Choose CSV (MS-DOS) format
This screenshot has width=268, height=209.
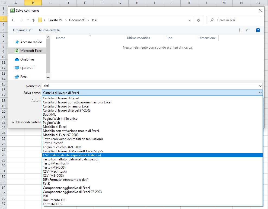click(x=152, y=176)
